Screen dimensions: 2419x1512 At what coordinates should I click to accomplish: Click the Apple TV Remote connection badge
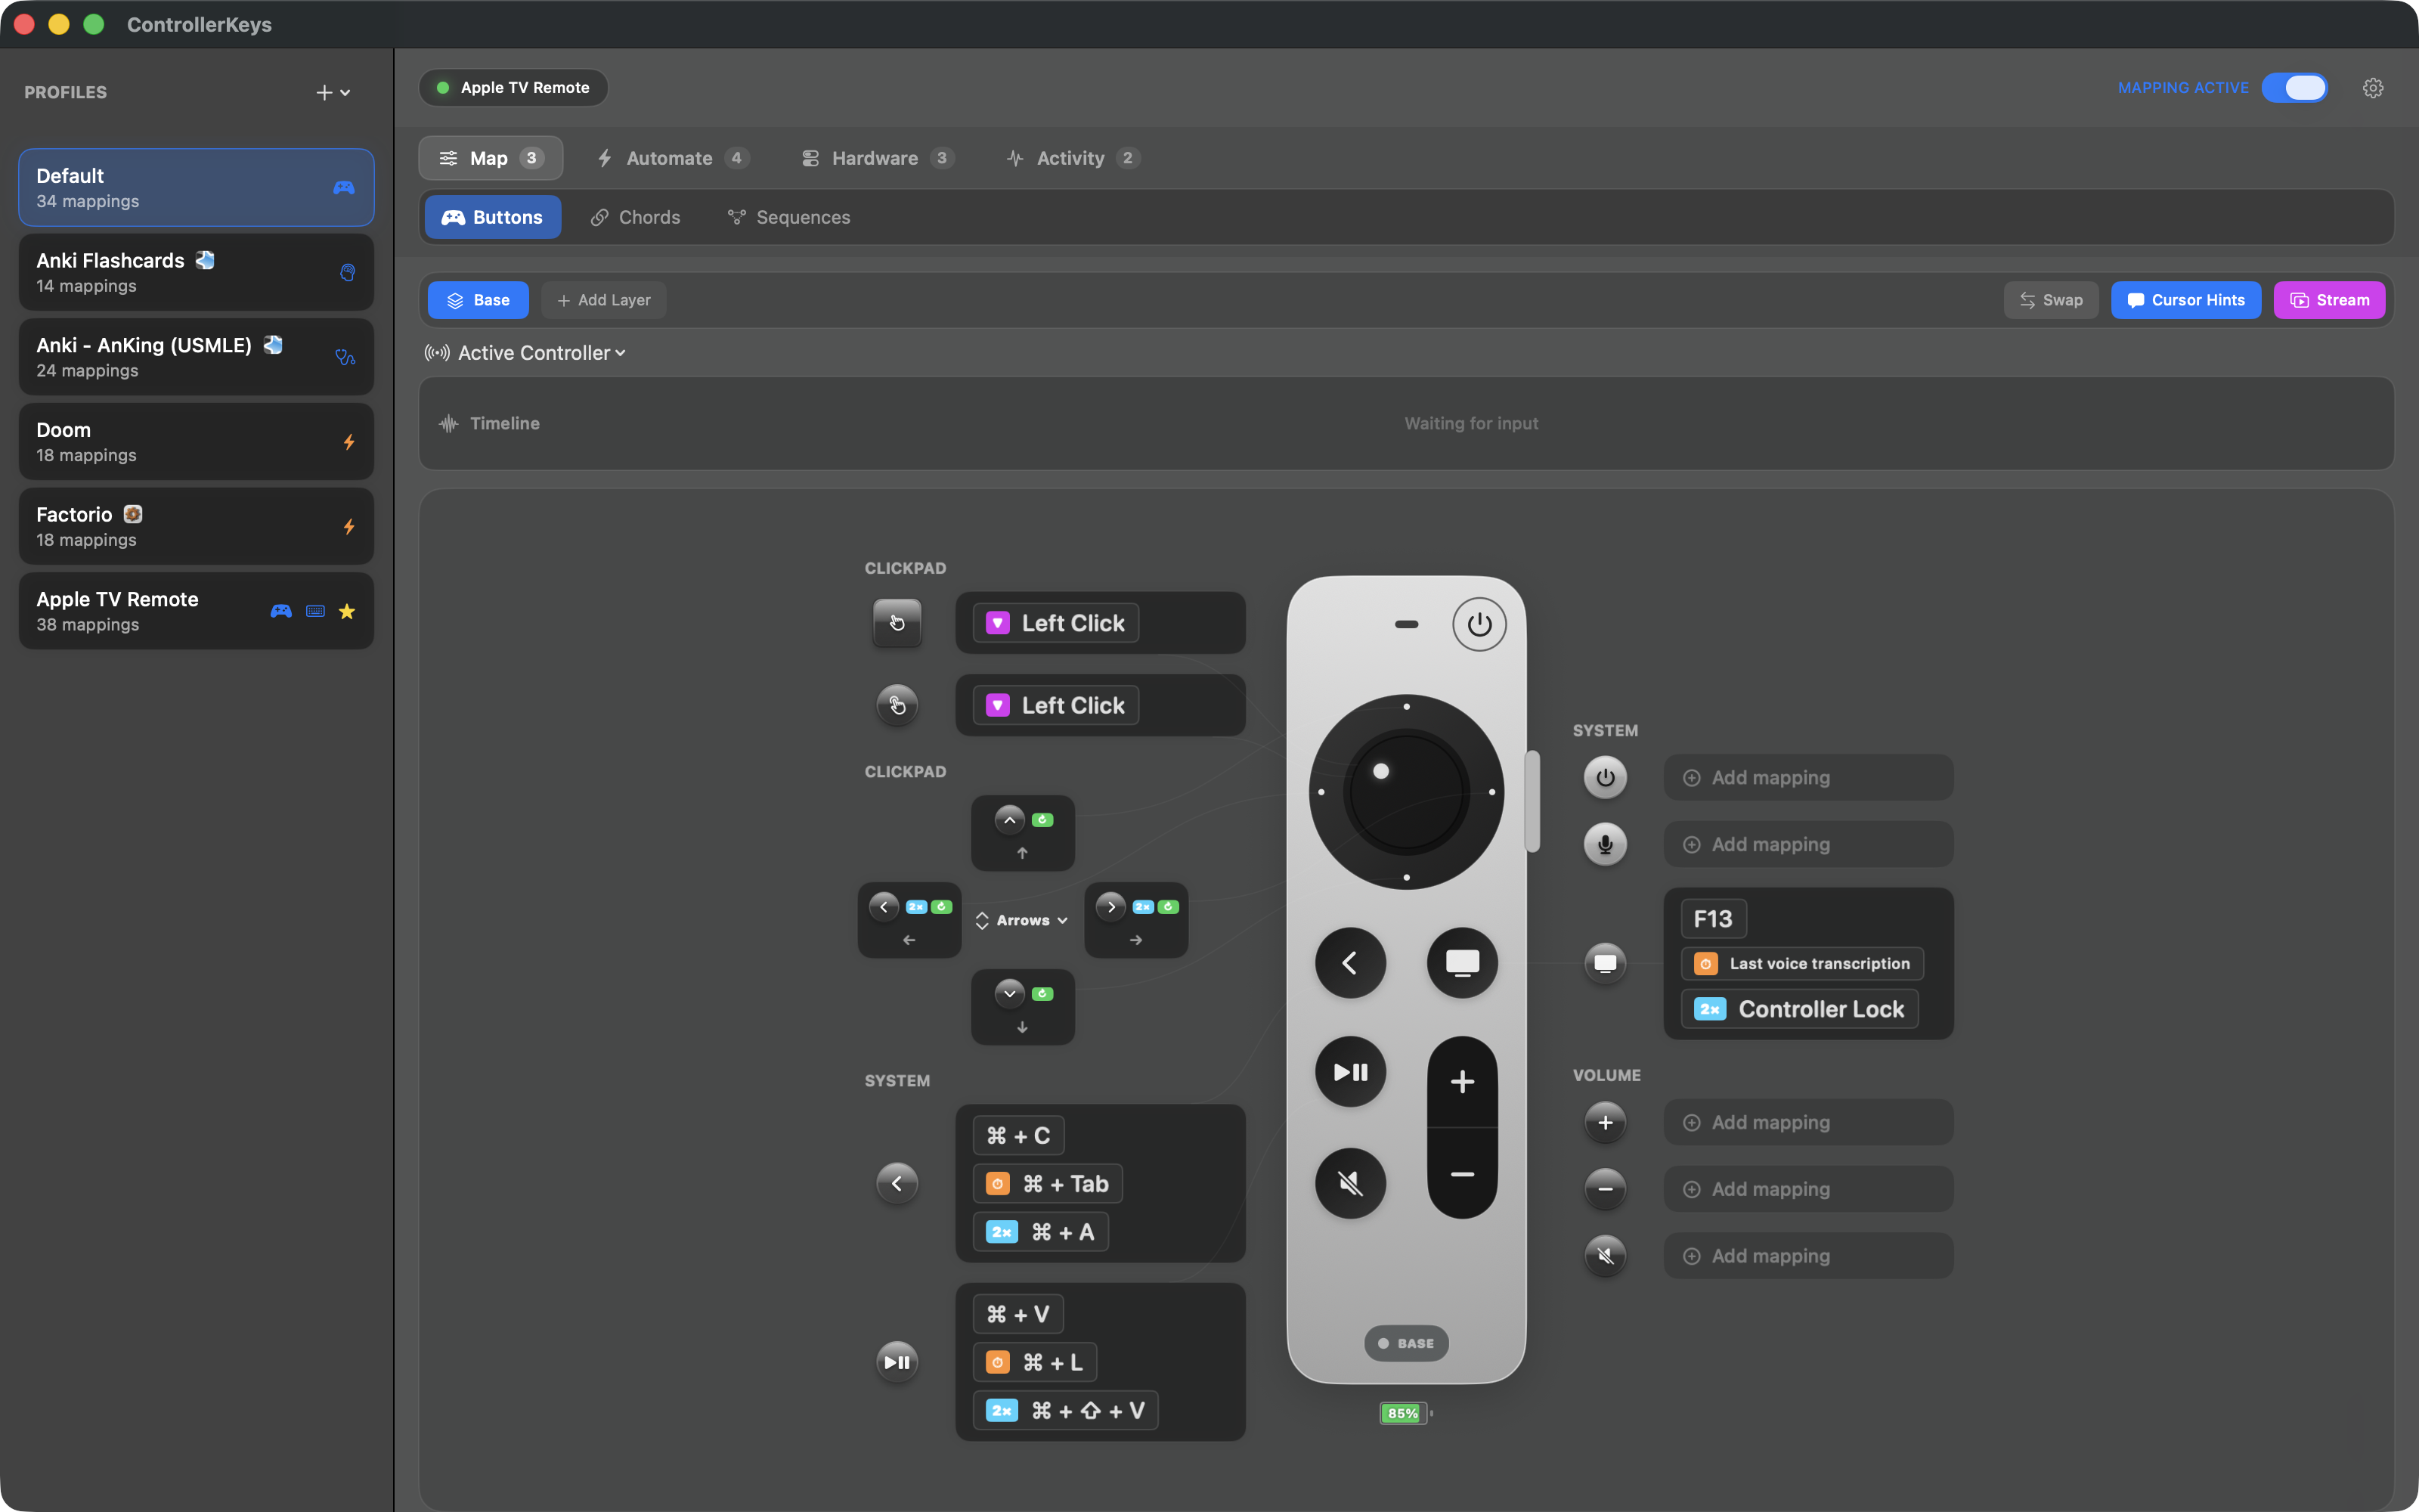point(514,88)
